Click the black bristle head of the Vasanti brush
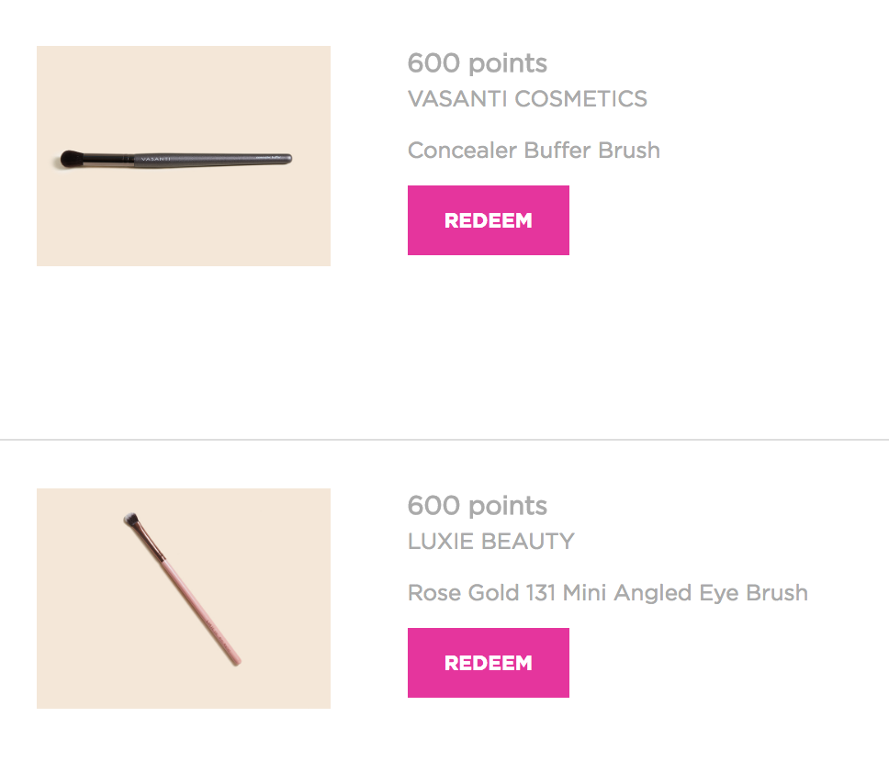889x773 pixels. [x=72, y=159]
